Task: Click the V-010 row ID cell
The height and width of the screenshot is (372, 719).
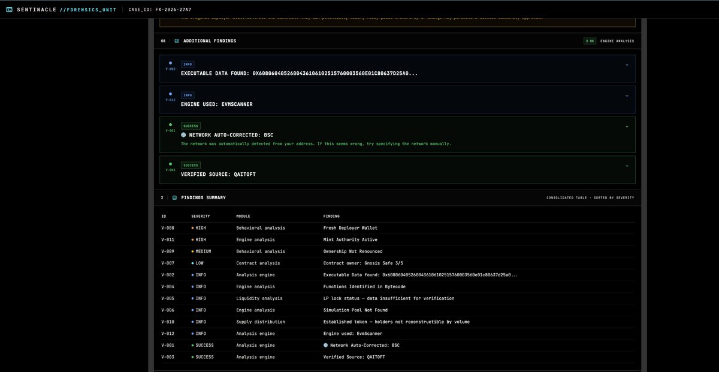Action: click(x=168, y=322)
